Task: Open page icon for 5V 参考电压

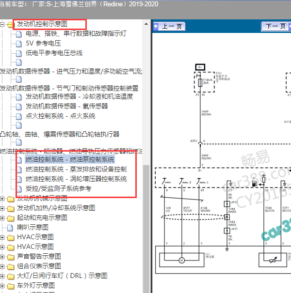Action: pyautogui.click(x=18, y=44)
